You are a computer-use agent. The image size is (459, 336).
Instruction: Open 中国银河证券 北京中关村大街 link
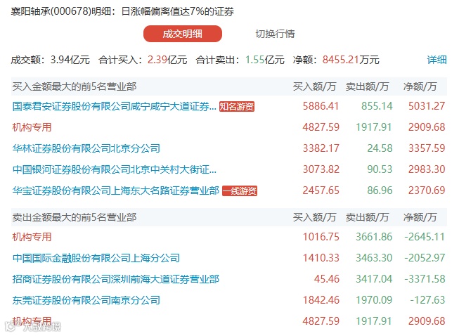pos(114,169)
